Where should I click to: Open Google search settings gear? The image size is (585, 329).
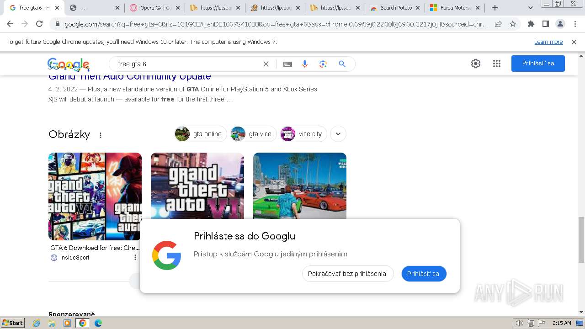476,64
